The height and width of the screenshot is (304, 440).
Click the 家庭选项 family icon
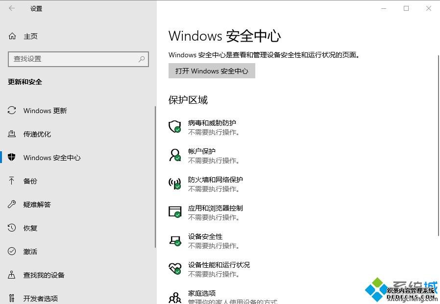(175, 297)
